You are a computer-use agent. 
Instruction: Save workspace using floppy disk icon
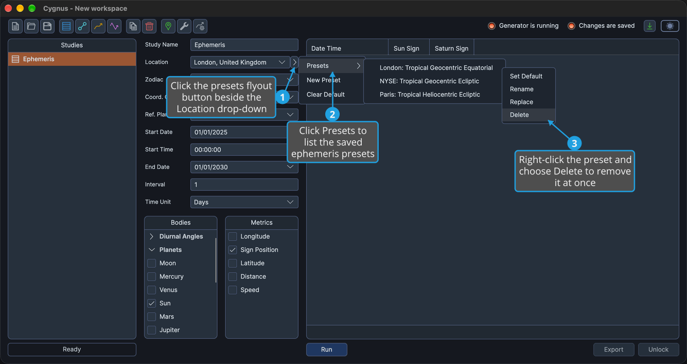tap(47, 26)
